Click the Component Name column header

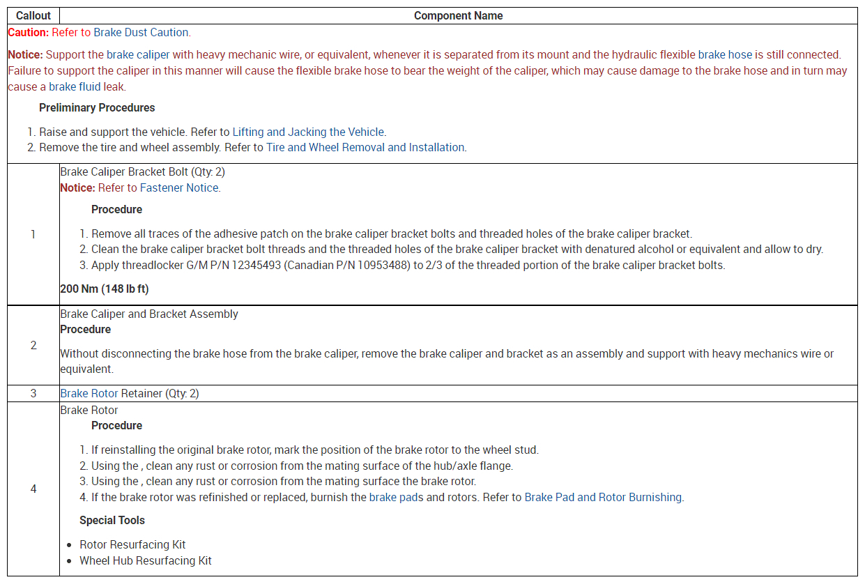pos(458,15)
